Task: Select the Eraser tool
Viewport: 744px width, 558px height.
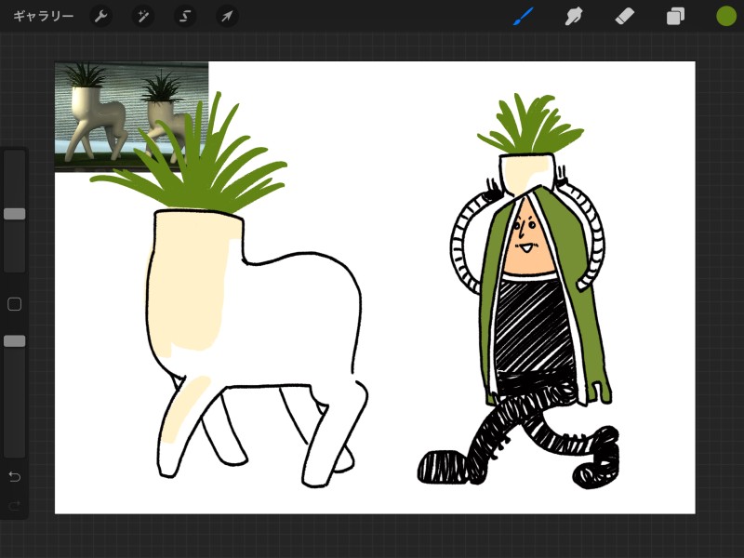Action: pyautogui.click(x=624, y=16)
